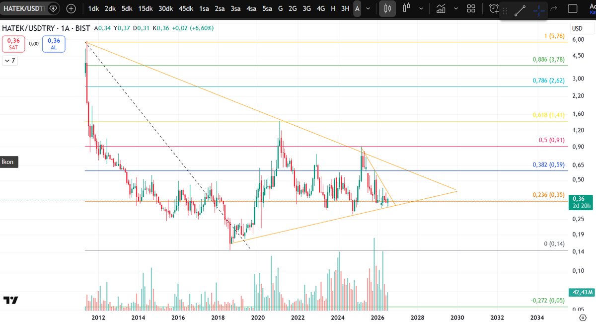Create an alert with the alarm clock icon

(493, 8)
